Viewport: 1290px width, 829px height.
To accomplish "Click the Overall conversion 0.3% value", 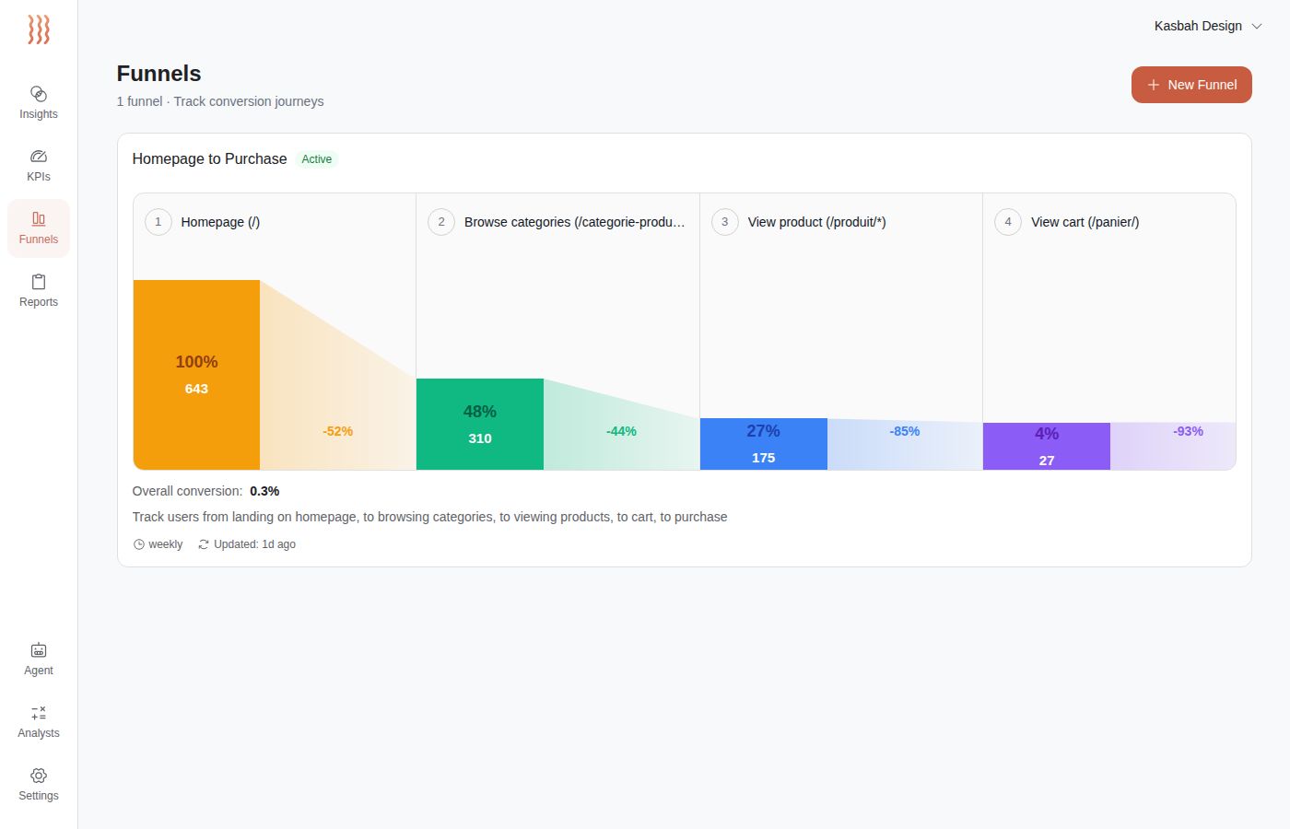I will coord(264,490).
